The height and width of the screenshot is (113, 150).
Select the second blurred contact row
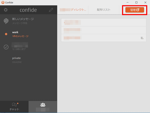coord(104,30)
